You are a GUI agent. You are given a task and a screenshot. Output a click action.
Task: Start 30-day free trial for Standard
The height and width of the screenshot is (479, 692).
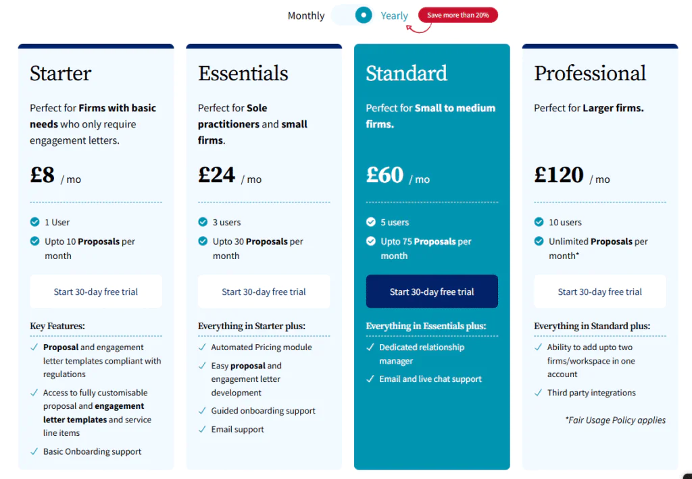[432, 291]
